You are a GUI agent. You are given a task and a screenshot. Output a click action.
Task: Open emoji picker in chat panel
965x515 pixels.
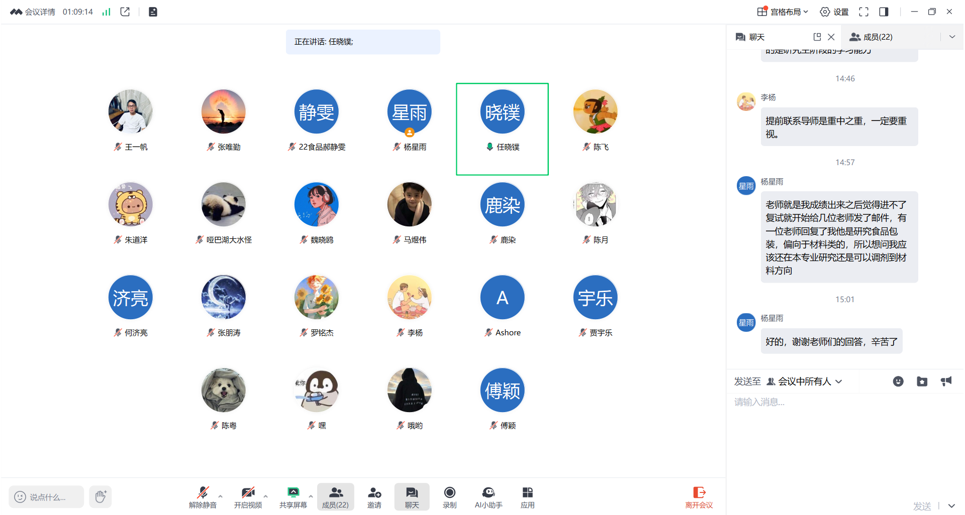tap(898, 381)
